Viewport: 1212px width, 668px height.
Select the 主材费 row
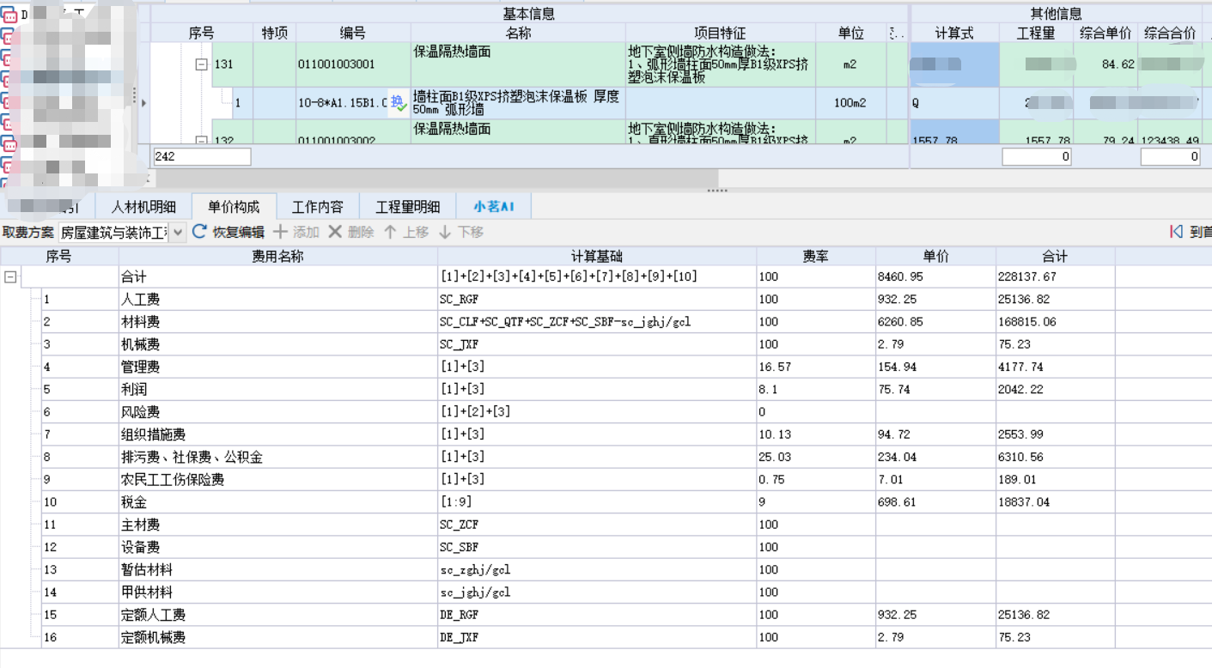point(606,525)
